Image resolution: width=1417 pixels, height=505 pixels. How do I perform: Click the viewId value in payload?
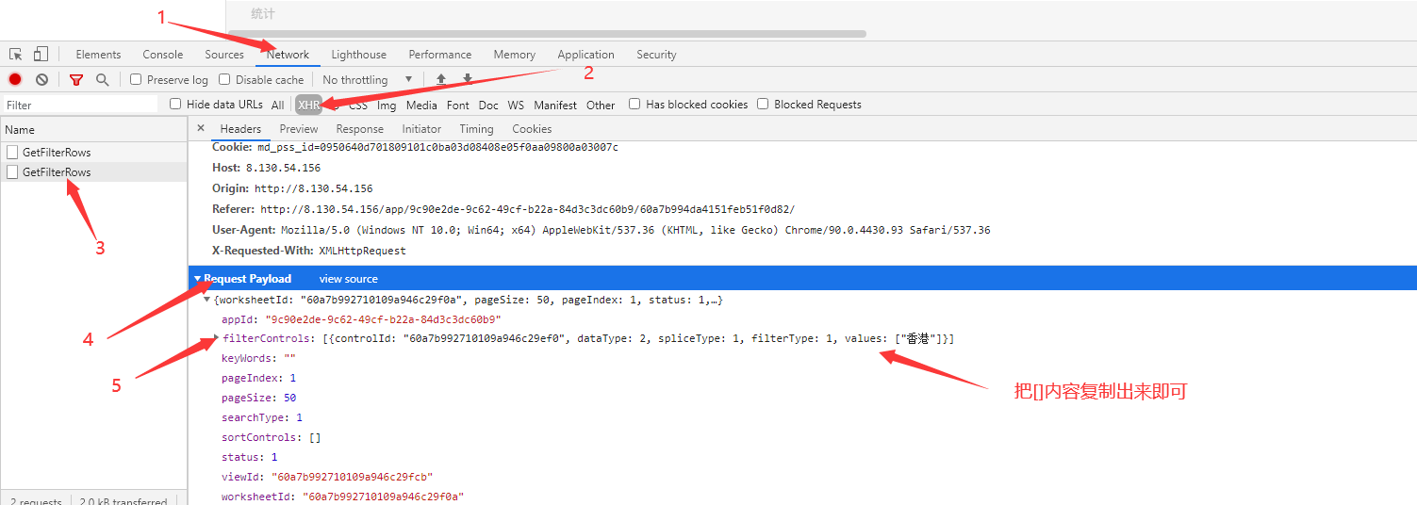pos(353,477)
